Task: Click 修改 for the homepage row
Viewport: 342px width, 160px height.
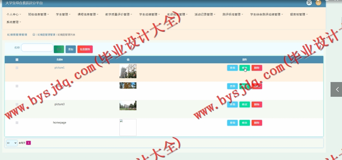Action: click(244, 123)
